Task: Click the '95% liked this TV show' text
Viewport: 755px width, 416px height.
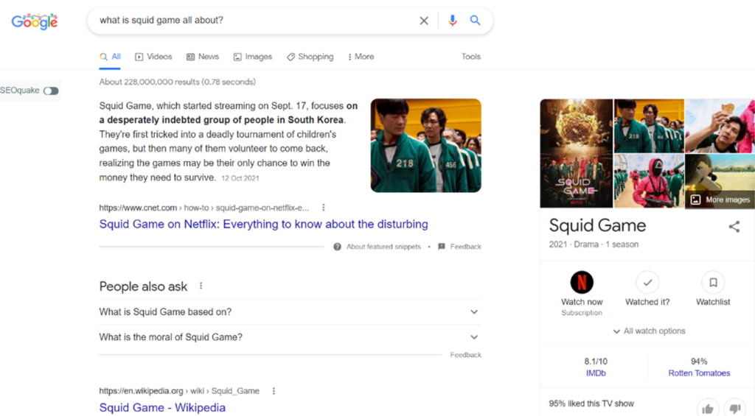Action: 591,403
